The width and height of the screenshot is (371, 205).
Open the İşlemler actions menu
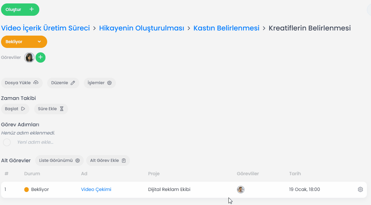[100, 83]
